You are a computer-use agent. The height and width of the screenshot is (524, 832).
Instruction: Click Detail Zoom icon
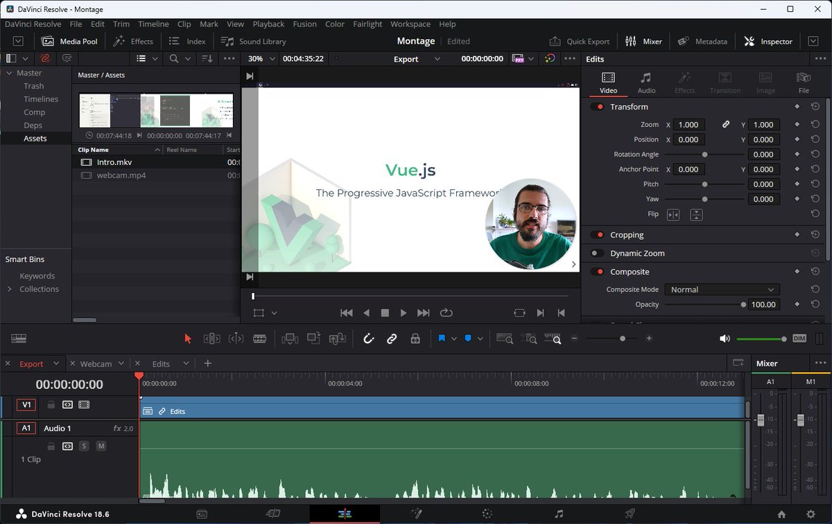529,338
